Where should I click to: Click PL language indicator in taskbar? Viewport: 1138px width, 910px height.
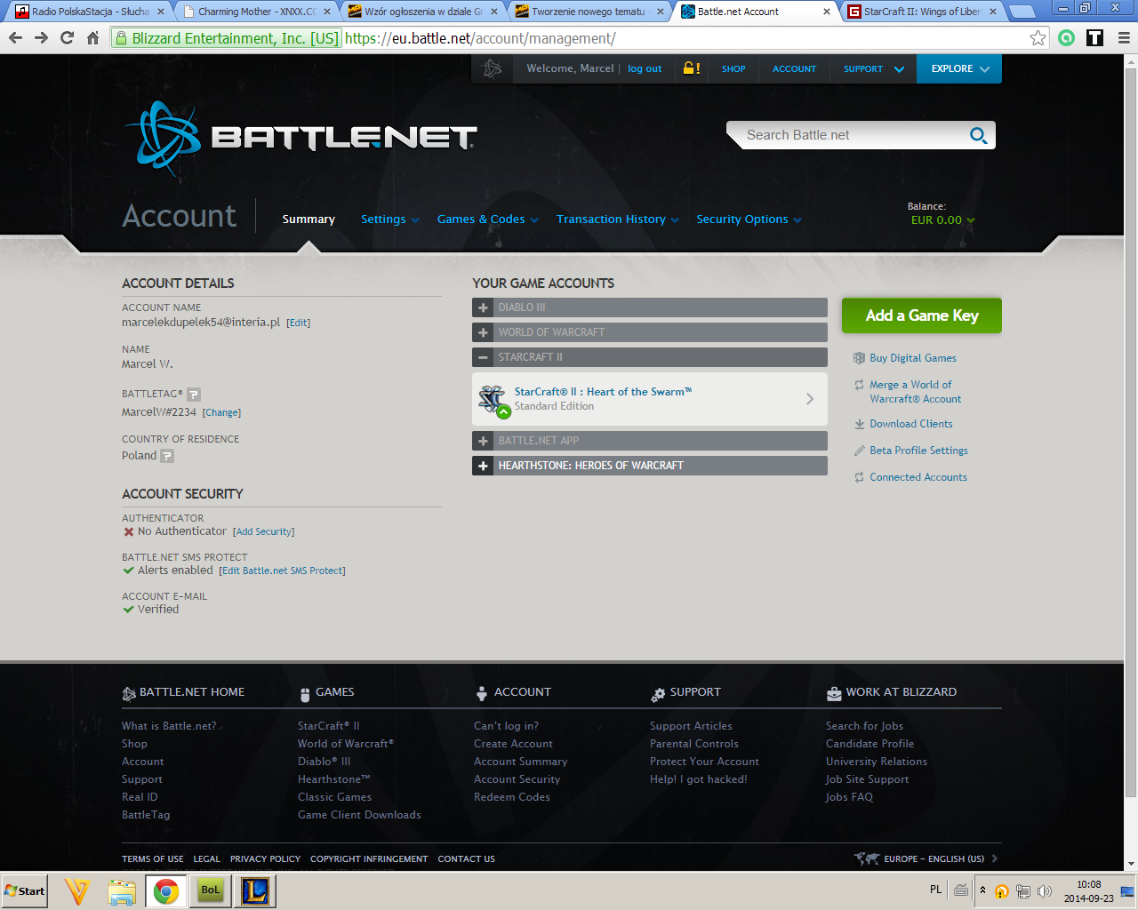935,890
